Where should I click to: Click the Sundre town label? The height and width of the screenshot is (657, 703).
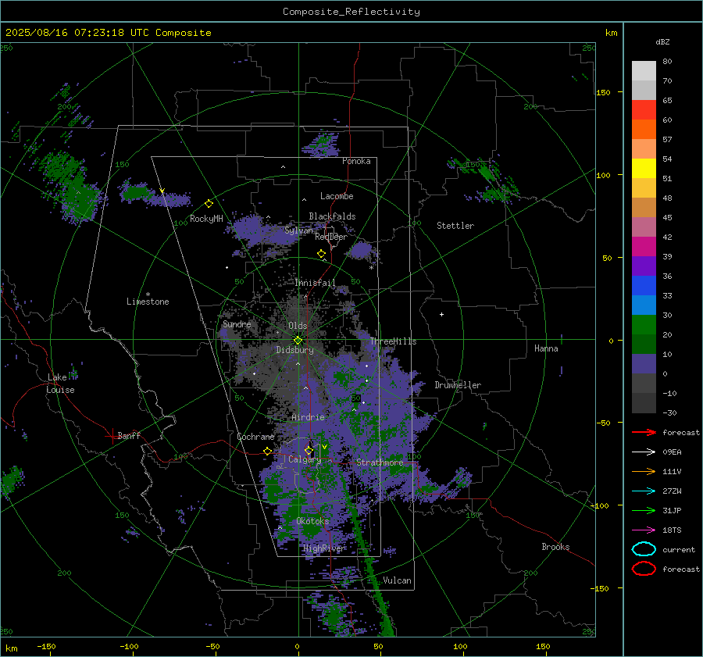tap(237, 323)
